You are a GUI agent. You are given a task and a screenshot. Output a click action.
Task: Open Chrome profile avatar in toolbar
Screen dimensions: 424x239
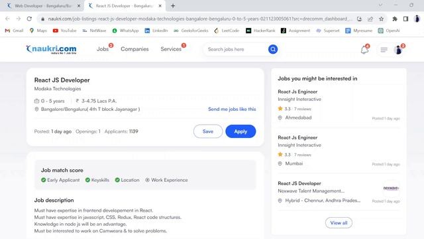(417, 19)
